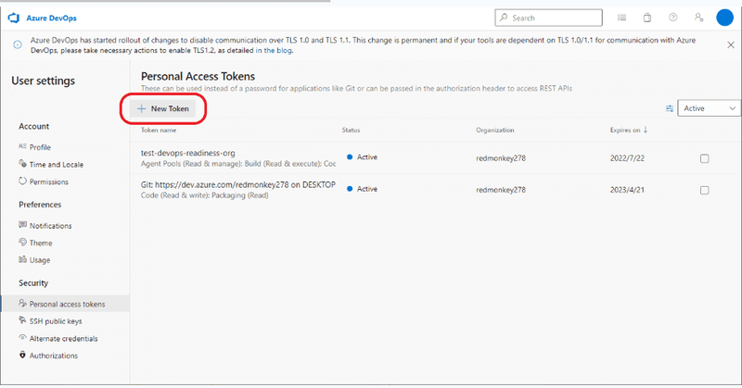Click Active status of Git token
742x388 pixels.
click(x=362, y=189)
